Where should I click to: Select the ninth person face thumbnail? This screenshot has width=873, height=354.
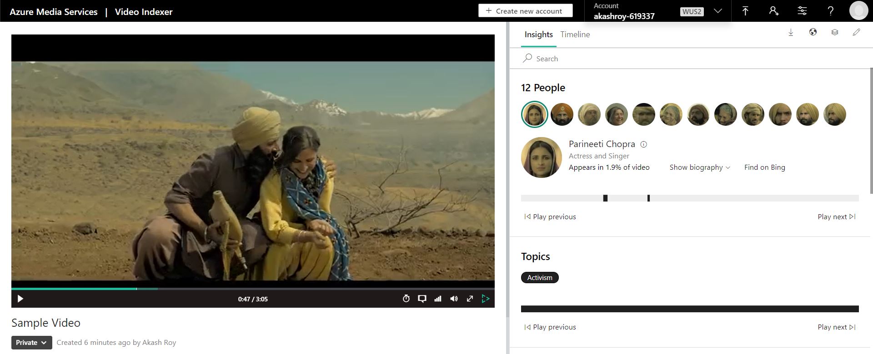point(753,114)
